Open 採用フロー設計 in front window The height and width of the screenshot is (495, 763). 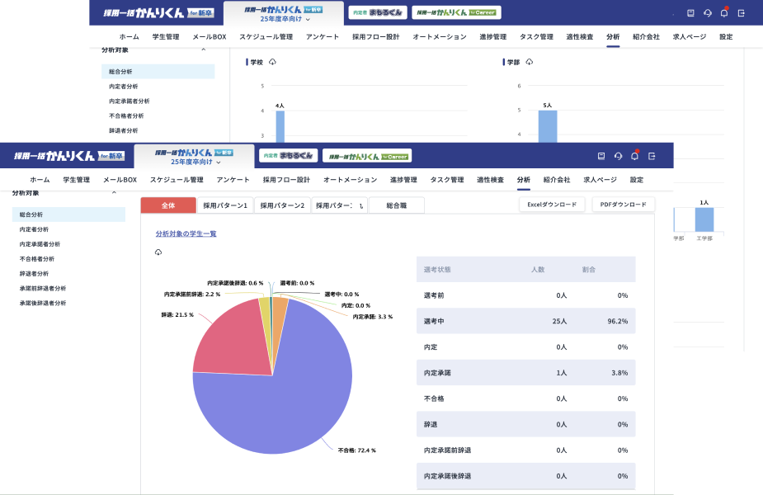pos(286,180)
